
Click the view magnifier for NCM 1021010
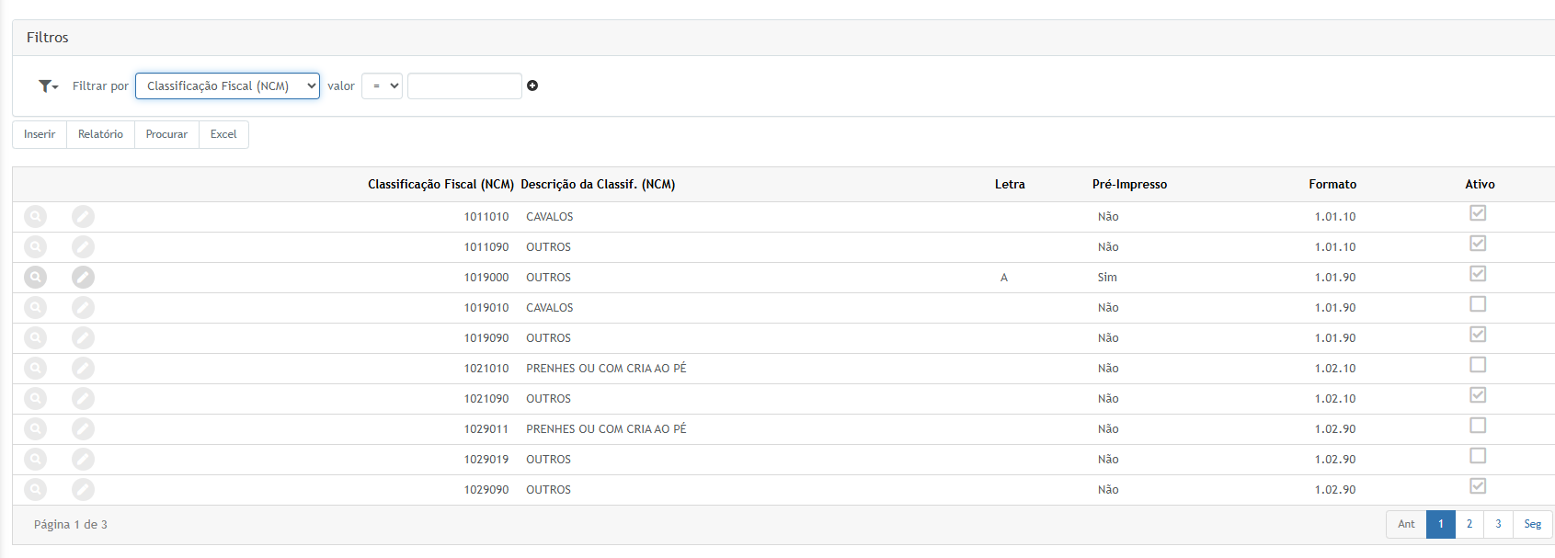pyautogui.click(x=35, y=368)
